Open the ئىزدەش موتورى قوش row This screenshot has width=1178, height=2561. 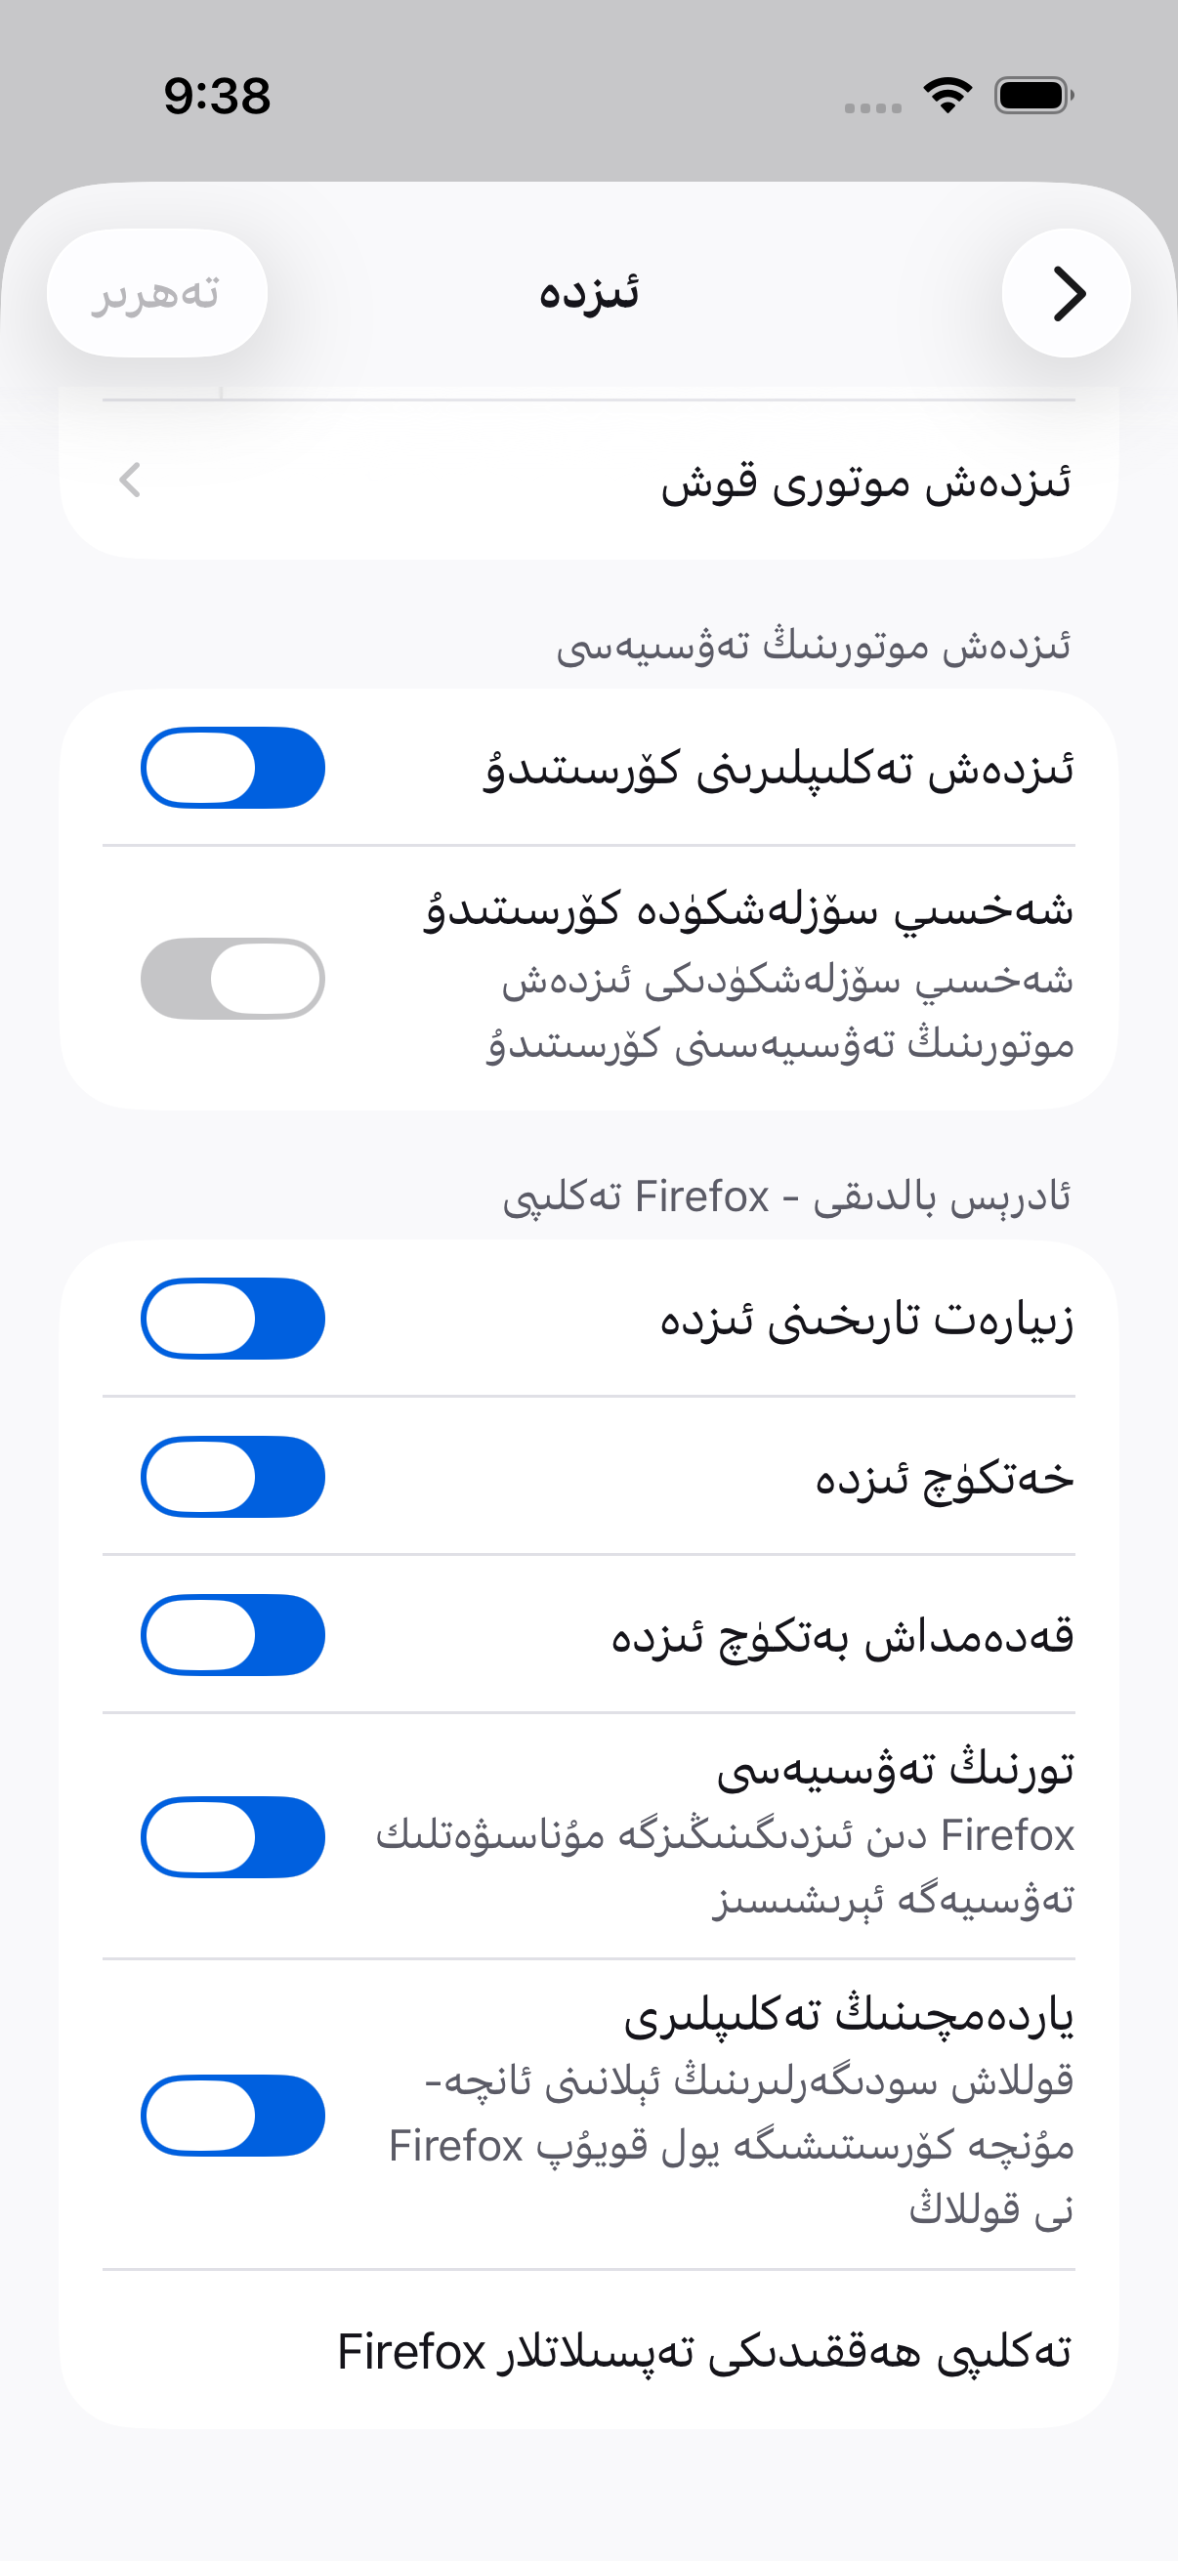588,482
